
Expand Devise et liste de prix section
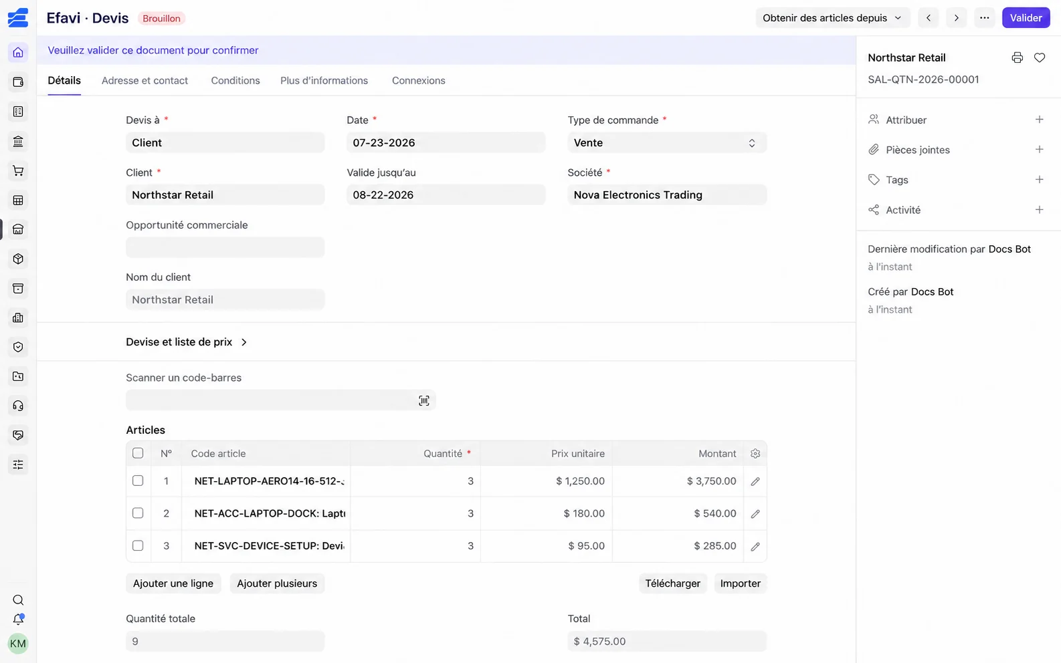[x=187, y=342]
